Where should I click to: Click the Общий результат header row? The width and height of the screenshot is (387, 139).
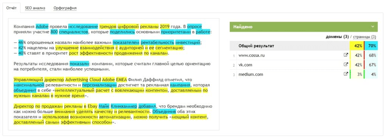coord(303,46)
